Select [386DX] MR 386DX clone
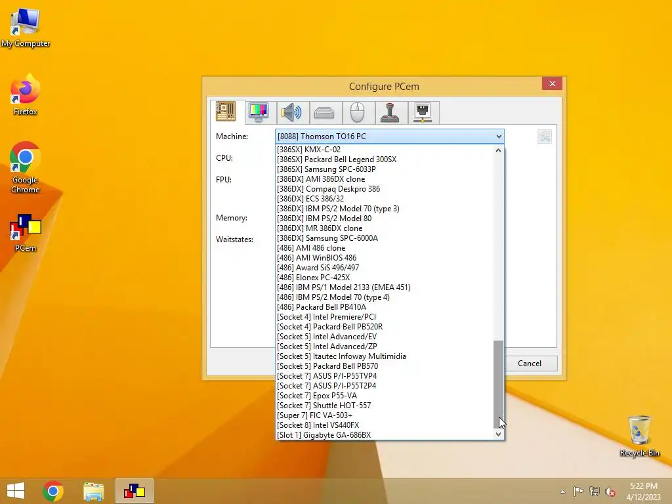This screenshot has width=672, height=504. [x=385, y=228]
